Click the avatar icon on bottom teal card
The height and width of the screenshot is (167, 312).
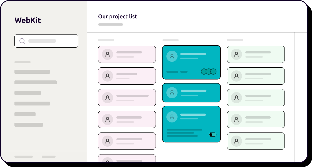(172, 117)
